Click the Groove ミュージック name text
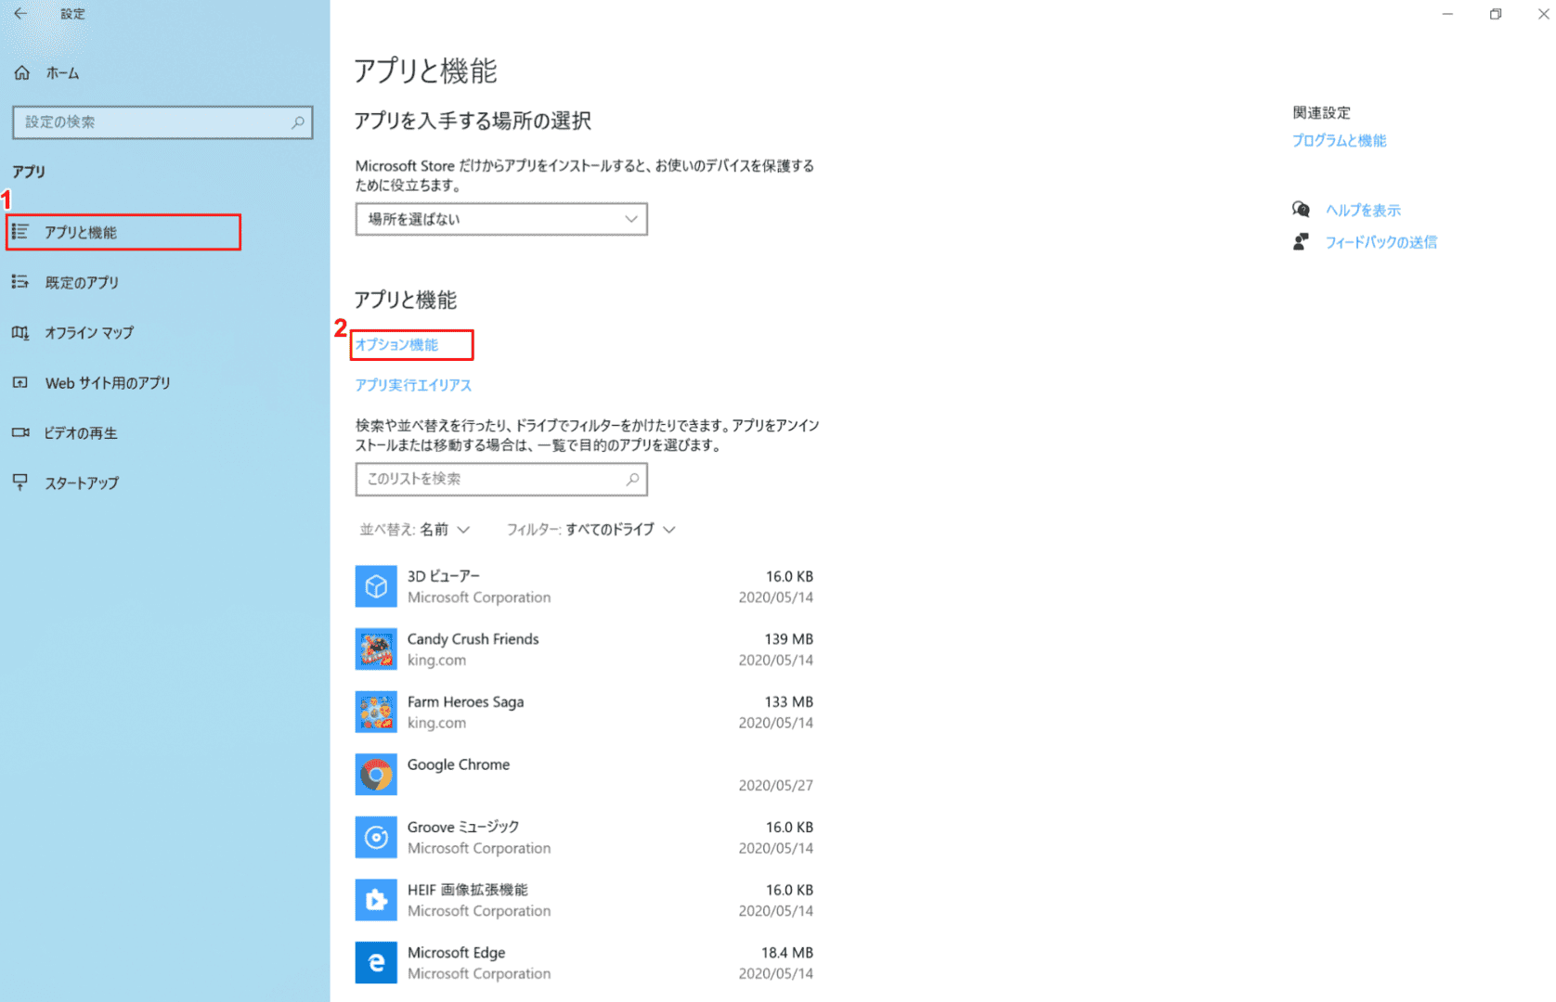The height and width of the screenshot is (1002, 1556). click(x=463, y=827)
